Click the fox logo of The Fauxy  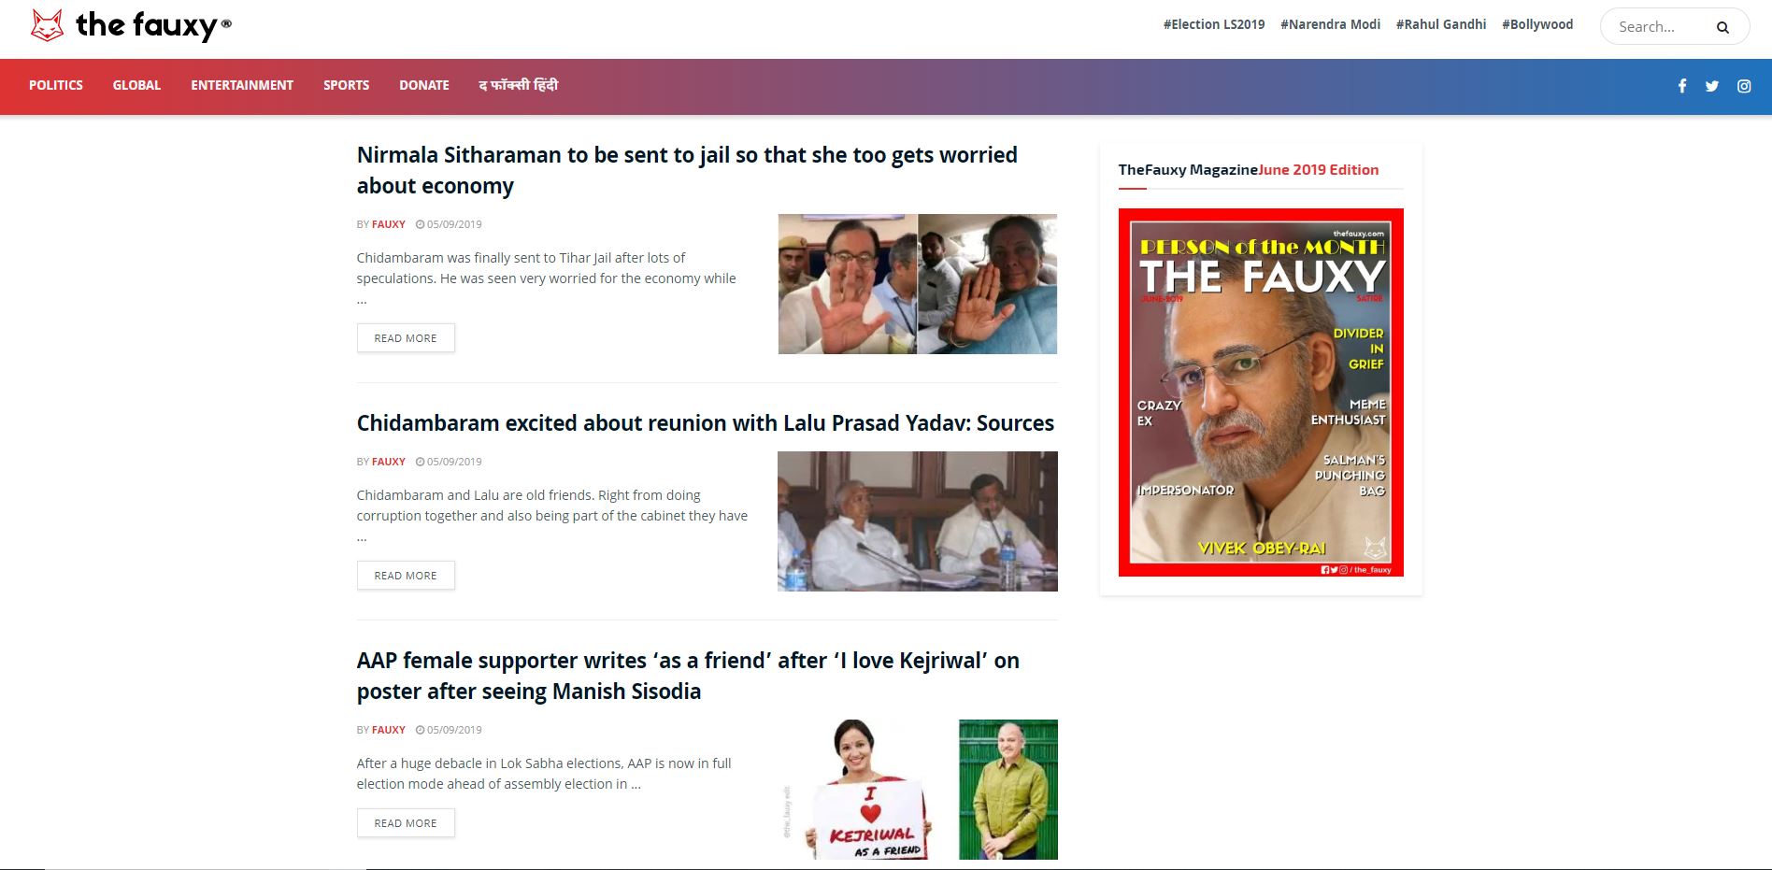coord(48,26)
